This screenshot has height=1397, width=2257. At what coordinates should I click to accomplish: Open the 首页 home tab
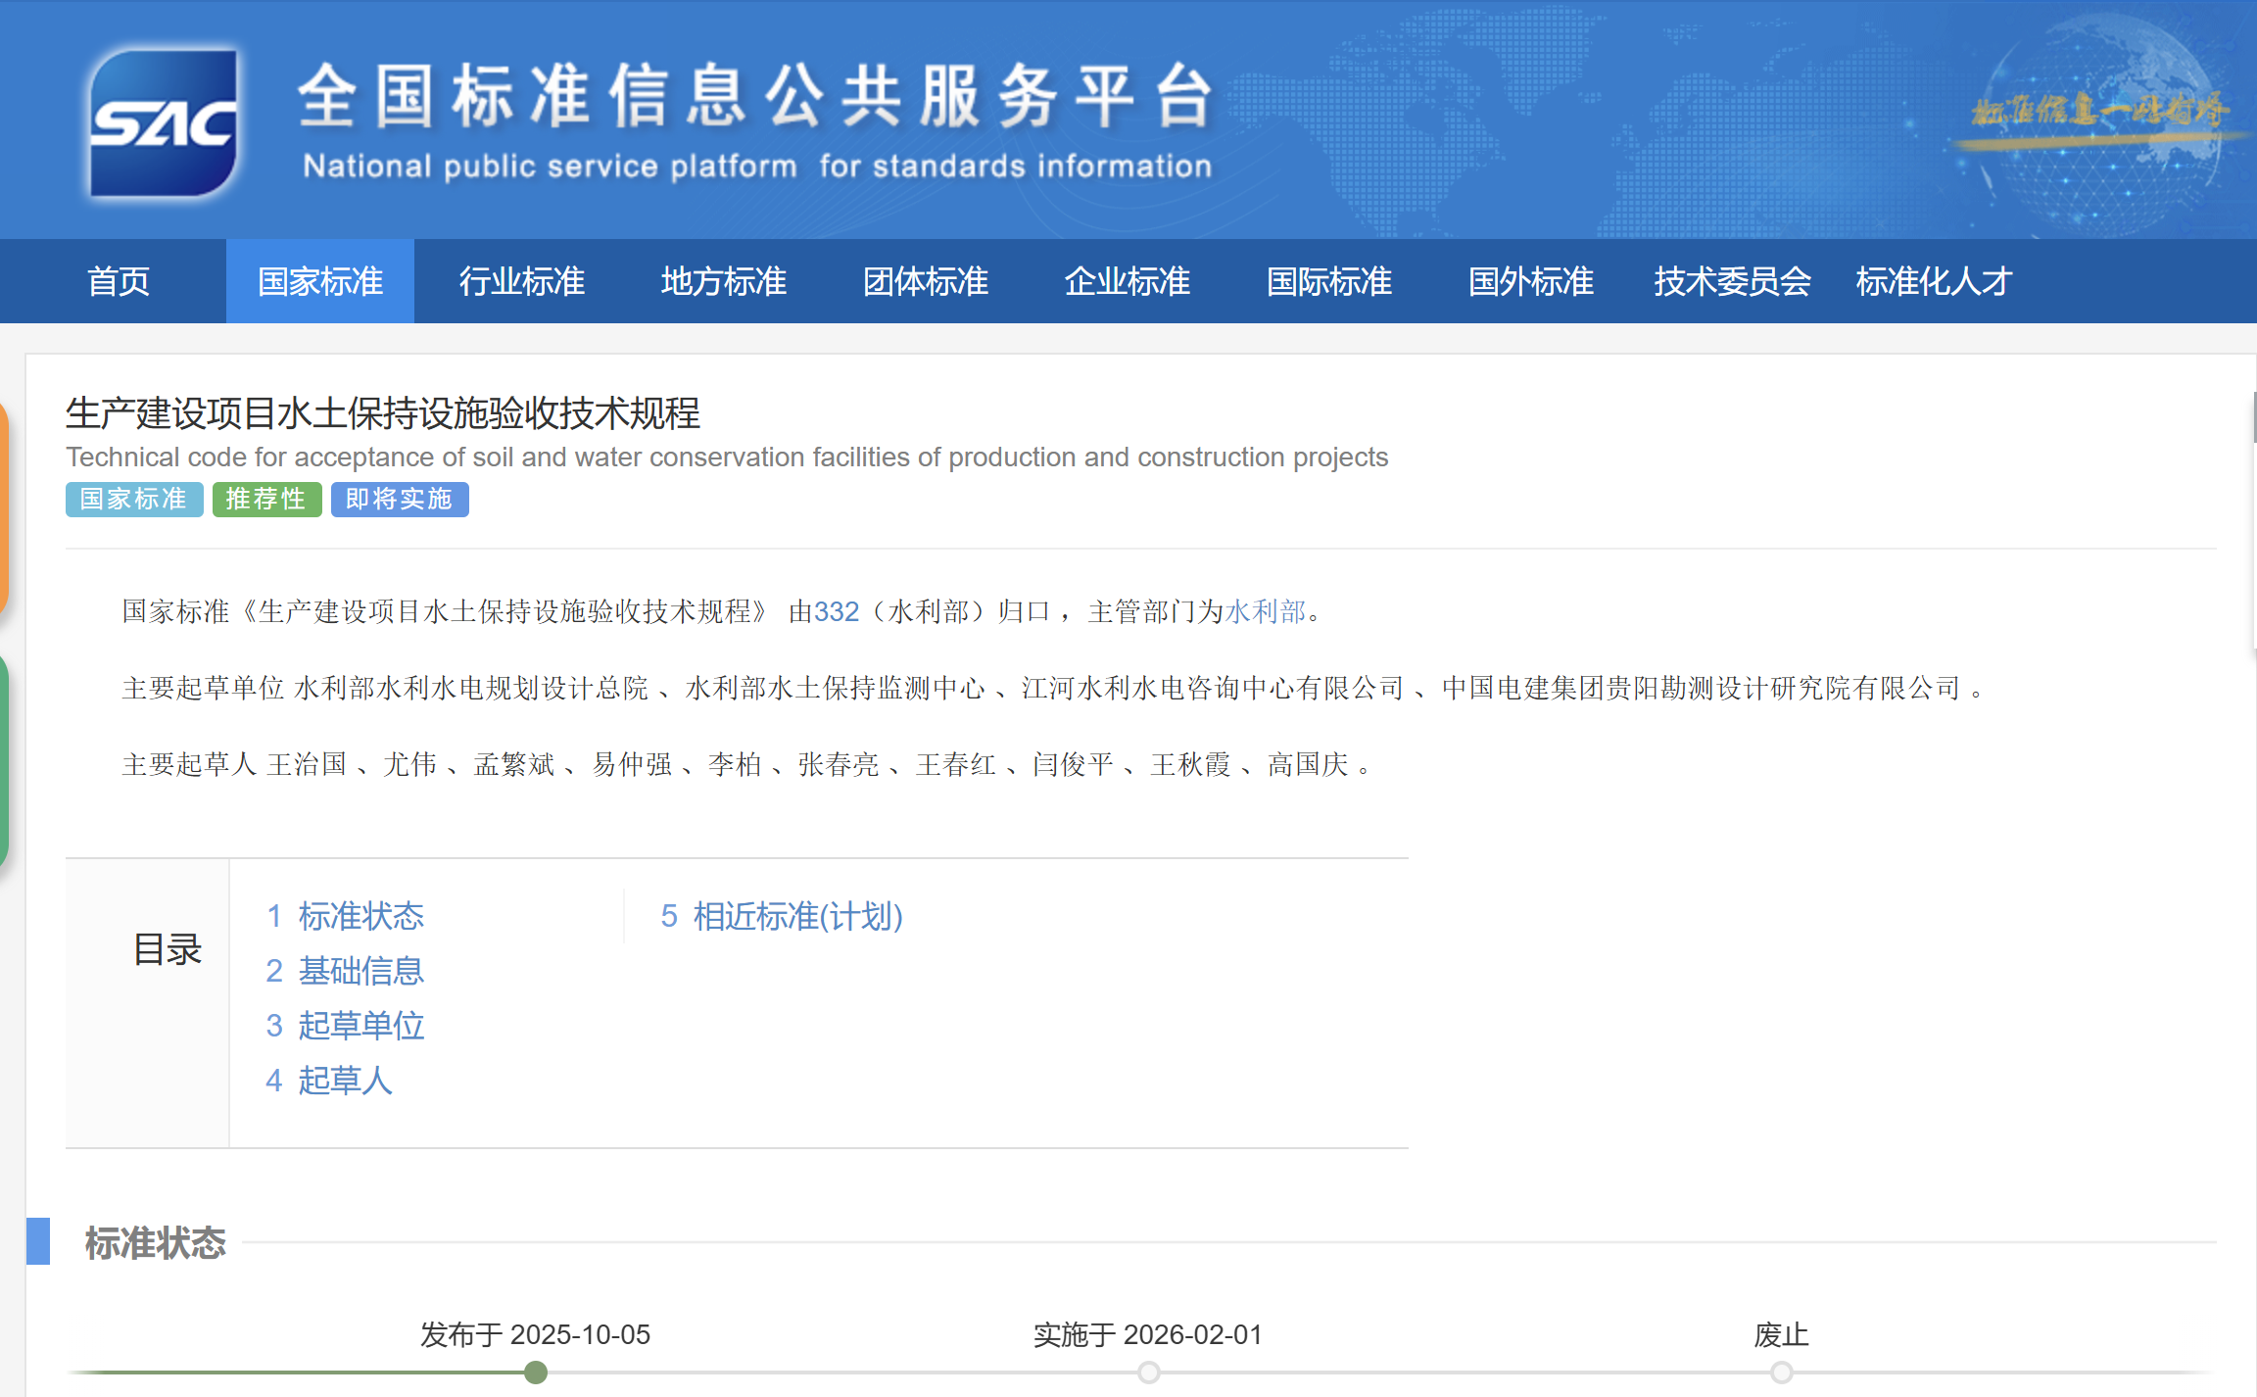pos(119,282)
